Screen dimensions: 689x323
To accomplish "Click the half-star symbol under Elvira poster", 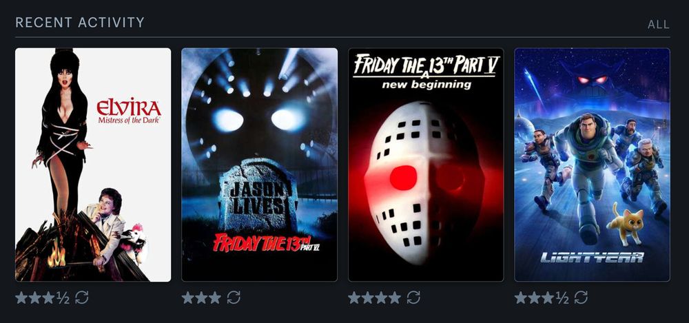I will (x=63, y=298).
